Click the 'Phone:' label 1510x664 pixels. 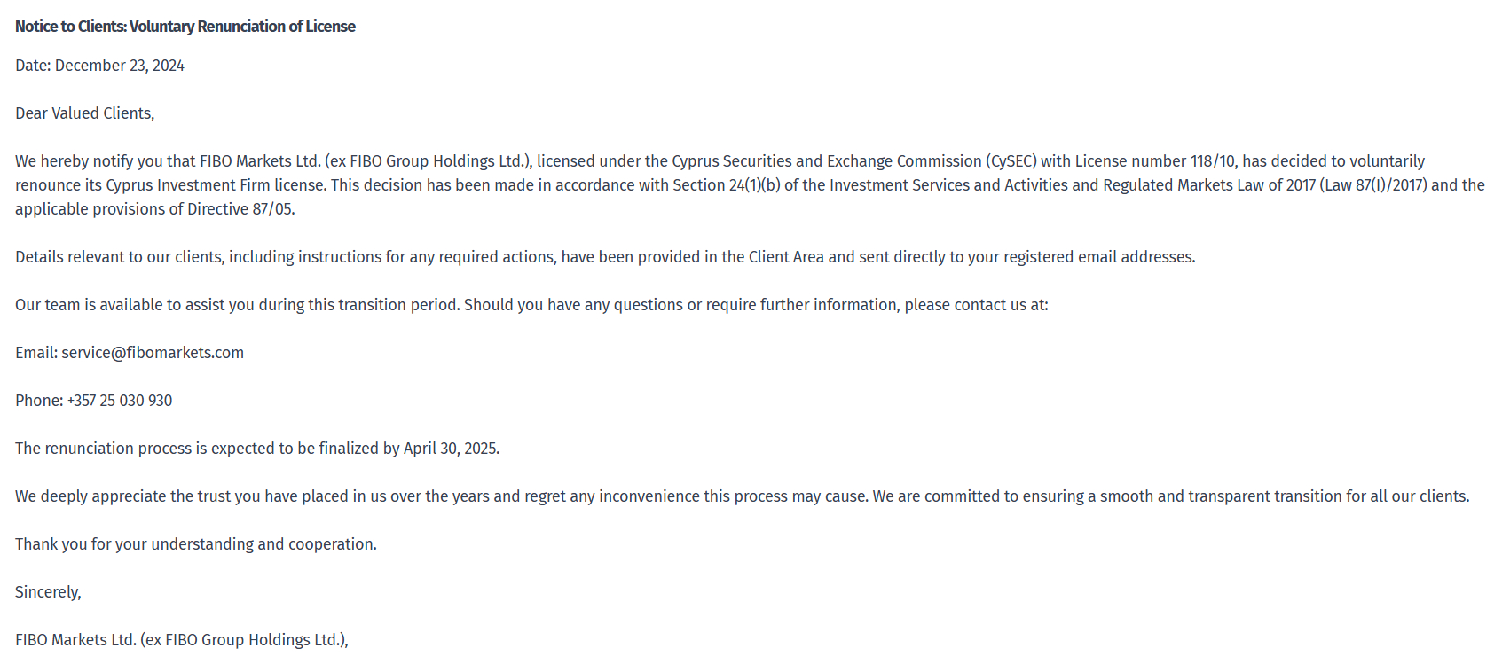tap(39, 401)
